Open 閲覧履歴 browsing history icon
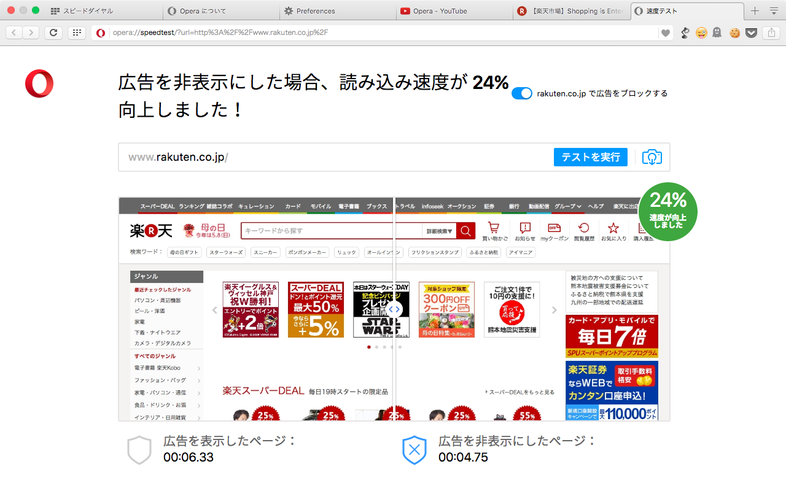 (584, 231)
